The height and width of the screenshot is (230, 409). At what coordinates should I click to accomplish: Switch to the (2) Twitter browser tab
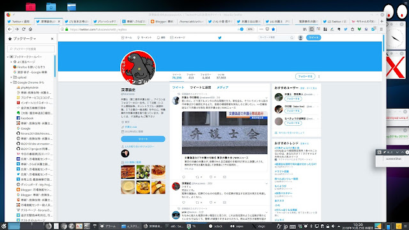[x=334, y=21]
